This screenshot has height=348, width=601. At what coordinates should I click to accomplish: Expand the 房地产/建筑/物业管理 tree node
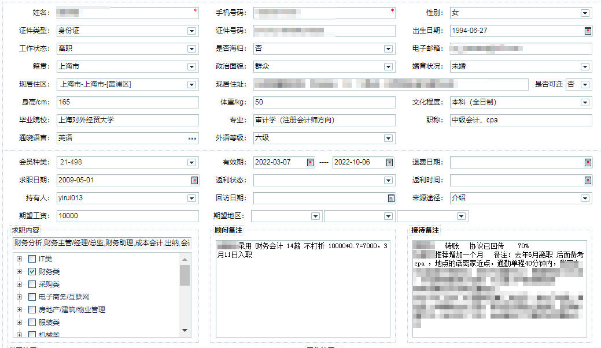tap(19, 309)
